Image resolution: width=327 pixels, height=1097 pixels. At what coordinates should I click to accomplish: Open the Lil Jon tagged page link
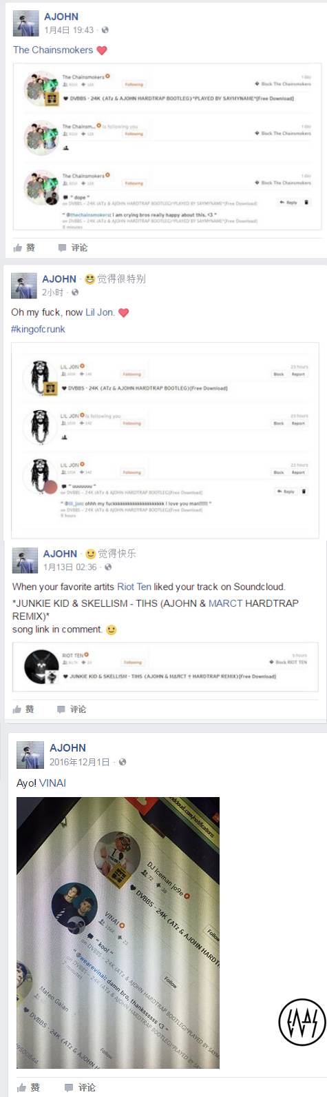(x=99, y=312)
